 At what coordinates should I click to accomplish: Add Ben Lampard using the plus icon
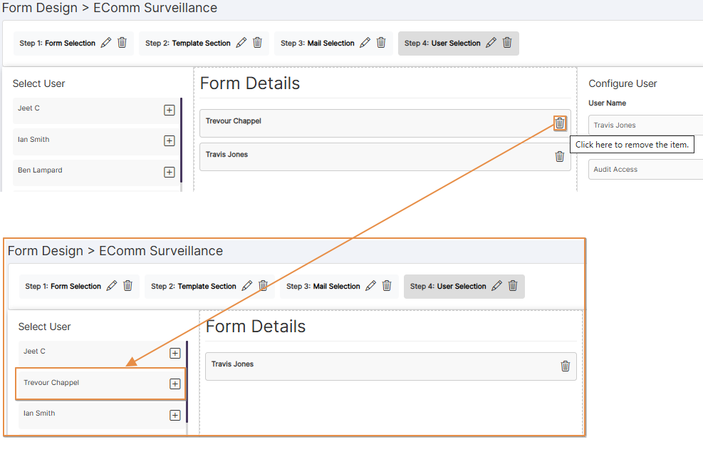[x=169, y=171]
